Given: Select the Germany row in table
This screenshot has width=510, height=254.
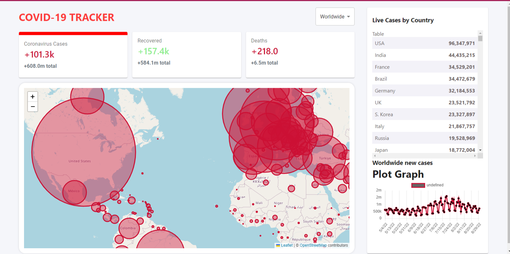Looking at the screenshot, I should coord(425,91).
